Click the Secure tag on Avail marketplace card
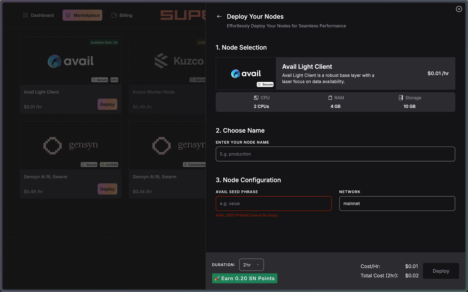The image size is (468, 292). point(100,80)
